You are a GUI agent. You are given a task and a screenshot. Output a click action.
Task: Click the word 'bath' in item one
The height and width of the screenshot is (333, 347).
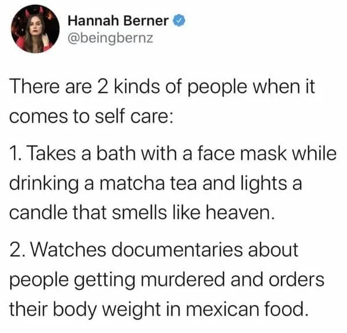[x=116, y=153]
